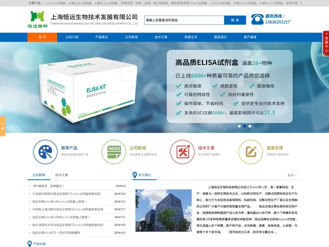
Task: Open 公司新闻 in the blue navigation bar
Action: (131, 37)
